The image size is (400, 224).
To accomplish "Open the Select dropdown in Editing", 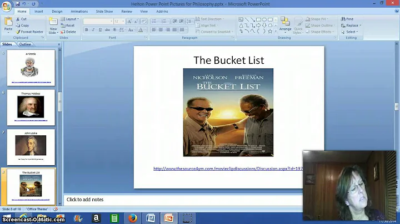I will click(349, 32).
